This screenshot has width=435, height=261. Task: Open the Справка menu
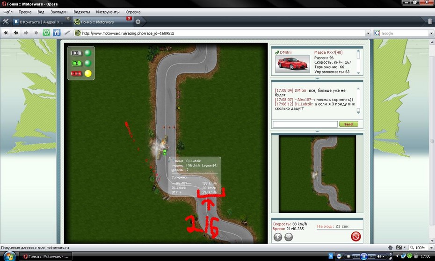coord(133,12)
